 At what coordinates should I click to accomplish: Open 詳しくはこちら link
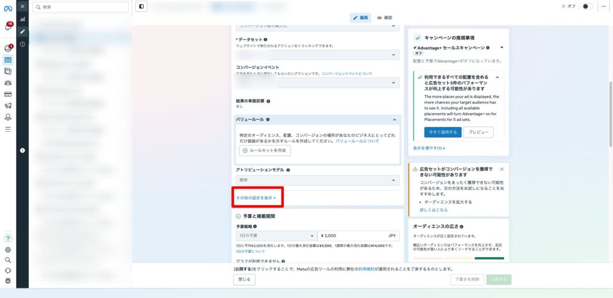pos(433,210)
